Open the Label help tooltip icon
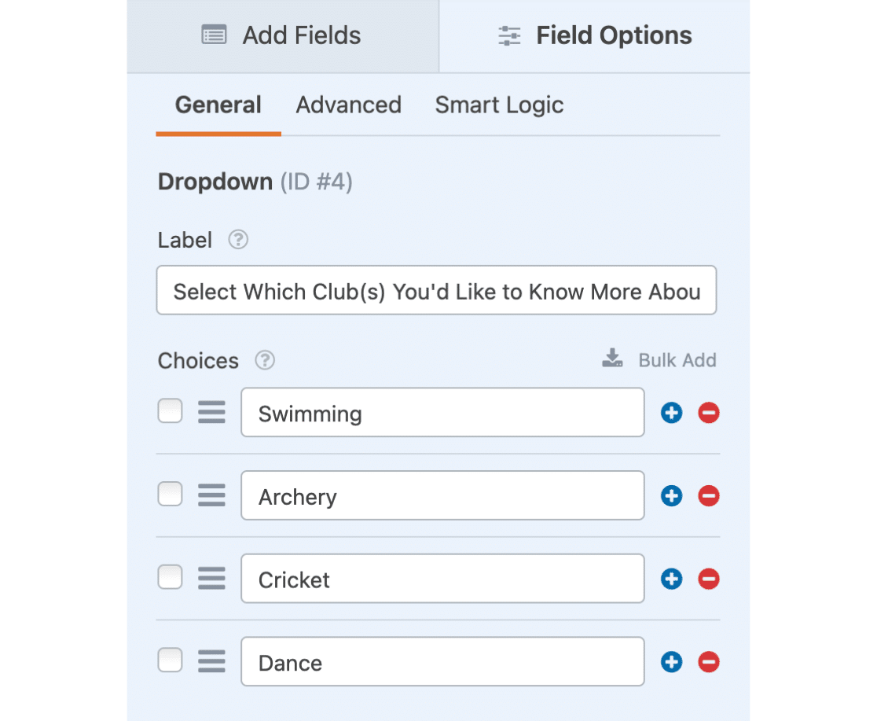Image resolution: width=877 pixels, height=721 pixels. coord(237,240)
